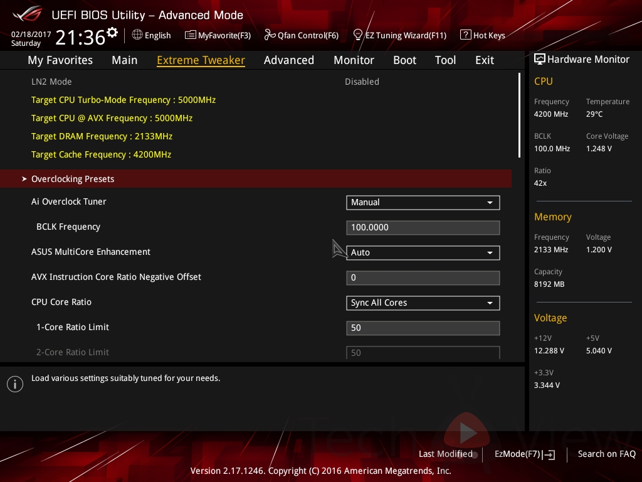Click Memory Voltage value 1.200 V
Viewport: 642px width, 482px height.
[599, 249]
